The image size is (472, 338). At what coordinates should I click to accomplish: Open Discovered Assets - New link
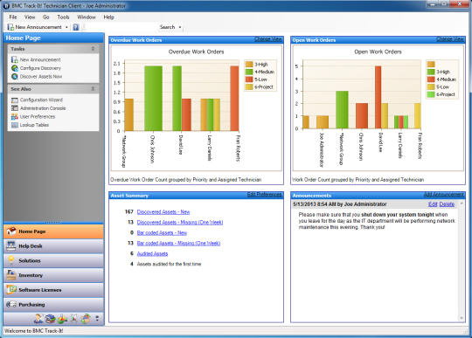(163, 212)
